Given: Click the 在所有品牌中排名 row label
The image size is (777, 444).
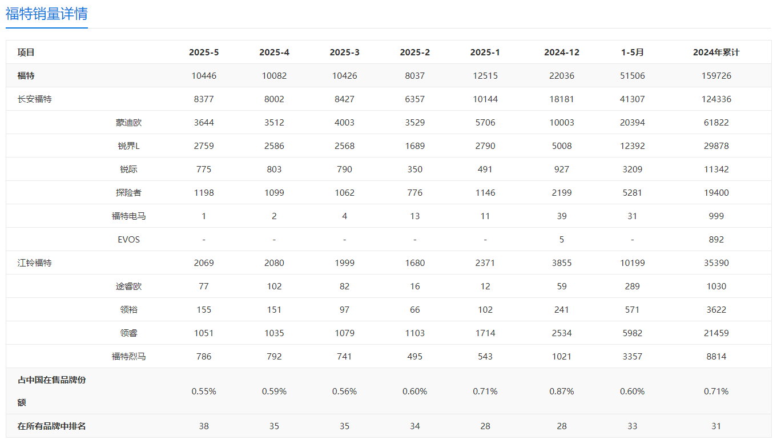Looking at the screenshot, I should (x=52, y=426).
